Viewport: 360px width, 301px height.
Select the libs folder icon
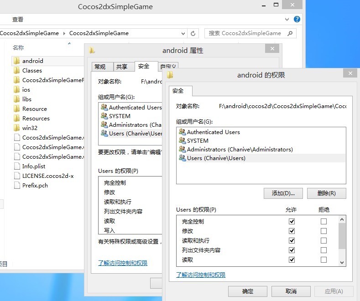17,99
